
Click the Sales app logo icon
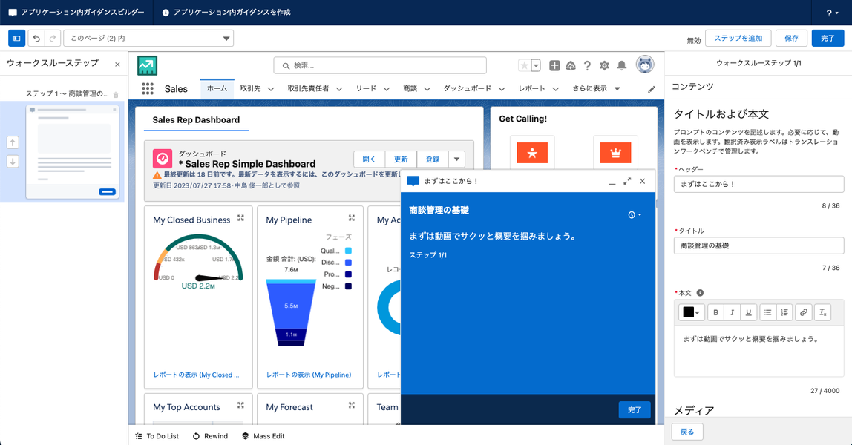(x=147, y=66)
